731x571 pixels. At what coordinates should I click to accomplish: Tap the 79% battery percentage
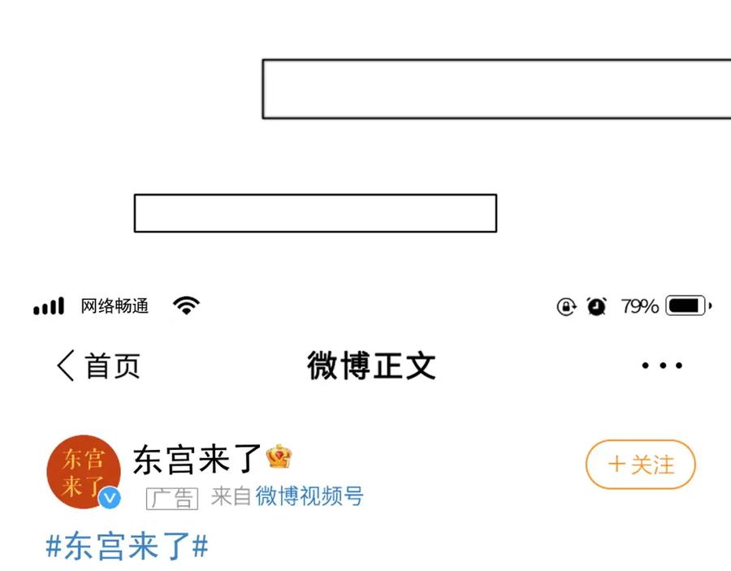[640, 306]
